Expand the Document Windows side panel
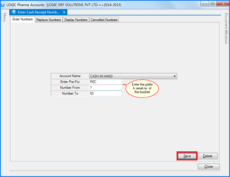The height and width of the screenshot is (177, 230). click(226, 28)
